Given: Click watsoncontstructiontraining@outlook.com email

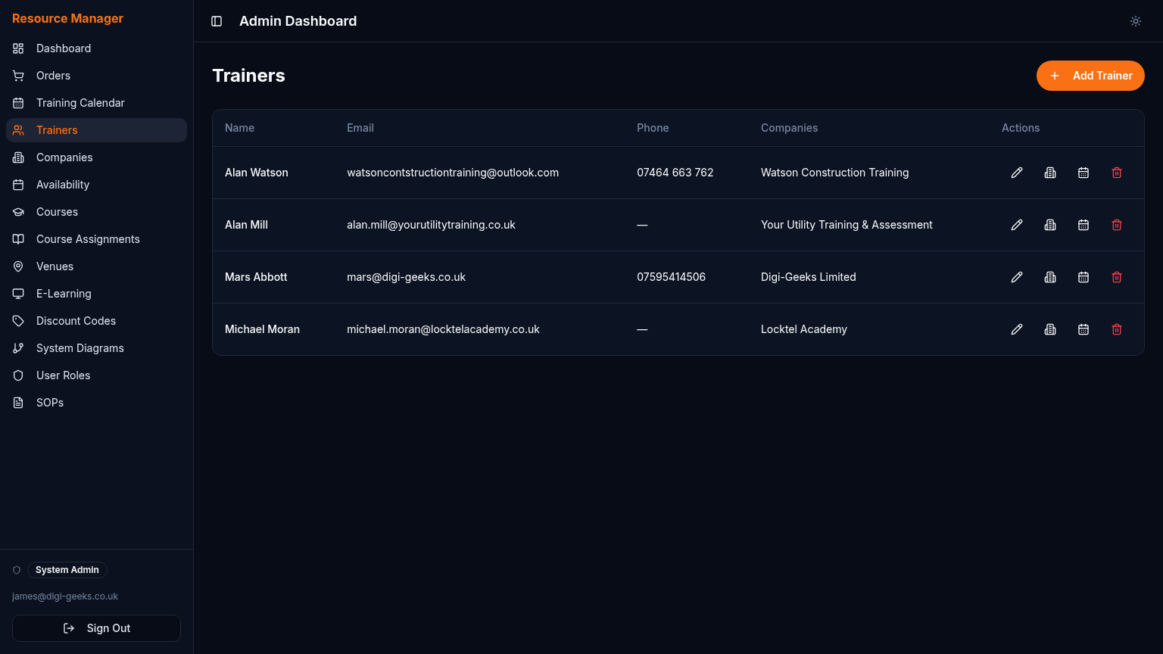Looking at the screenshot, I should pyautogui.click(x=453, y=173).
